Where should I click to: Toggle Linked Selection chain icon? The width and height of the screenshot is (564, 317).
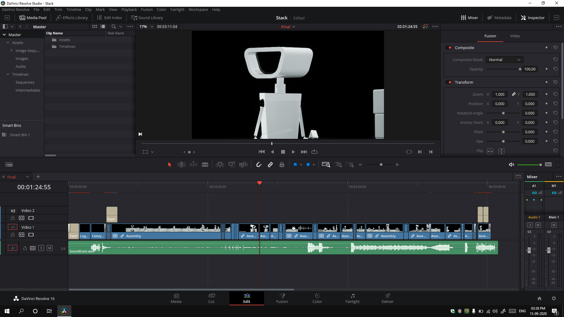[270, 165]
